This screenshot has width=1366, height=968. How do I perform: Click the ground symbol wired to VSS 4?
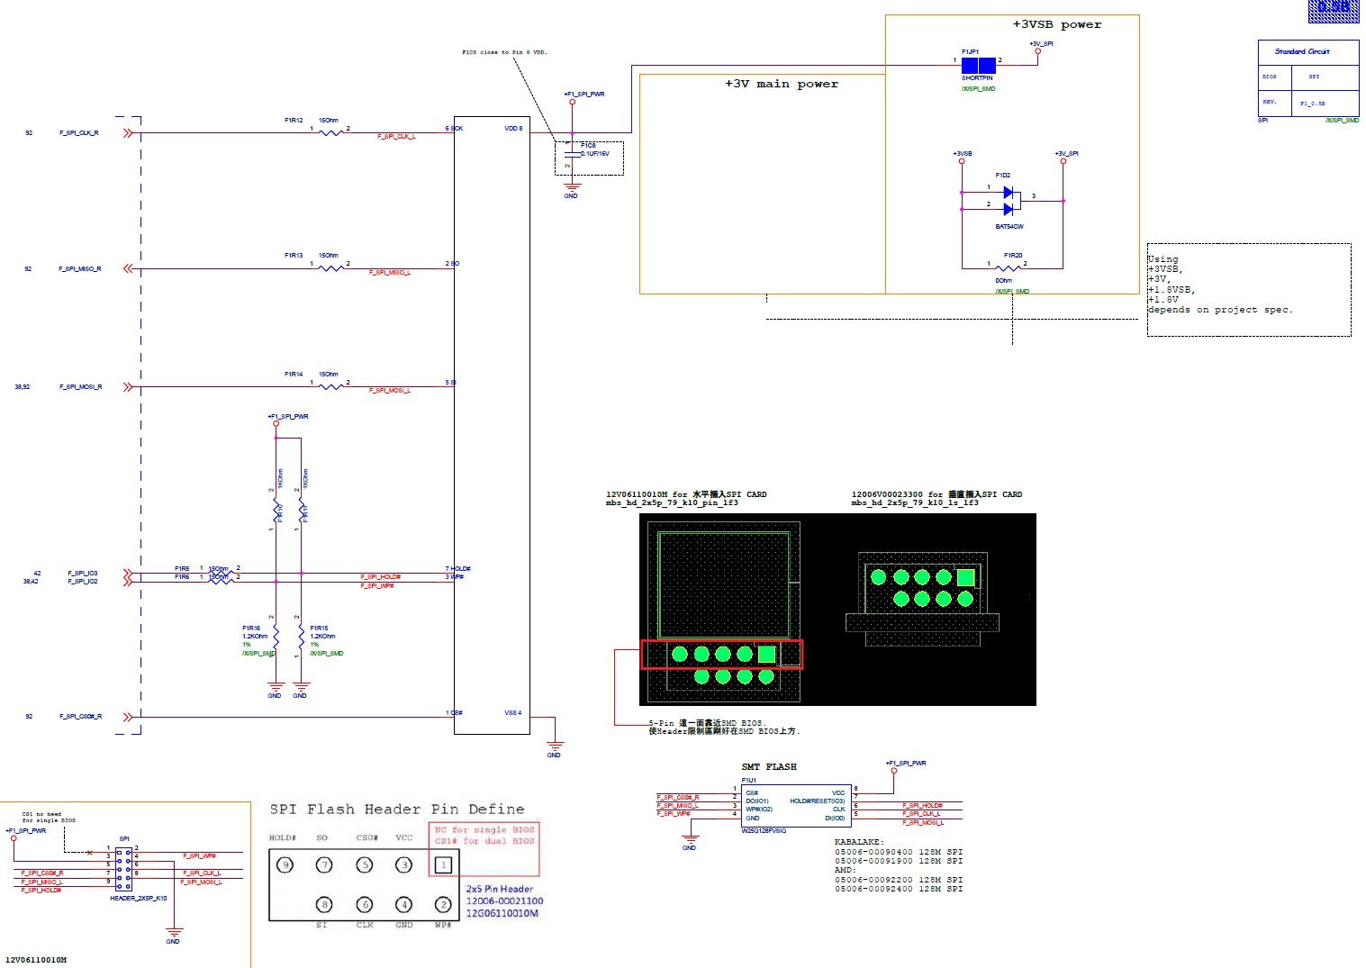pyautogui.click(x=556, y=746)
